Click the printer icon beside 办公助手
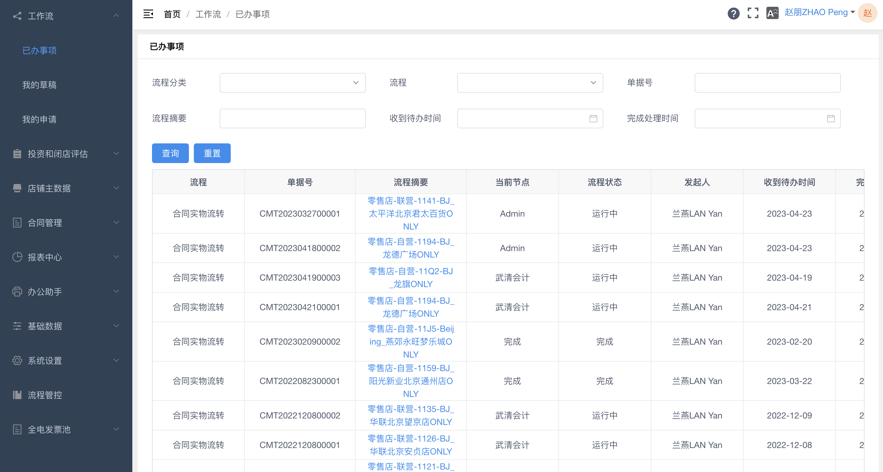 (x=17, y=292)
